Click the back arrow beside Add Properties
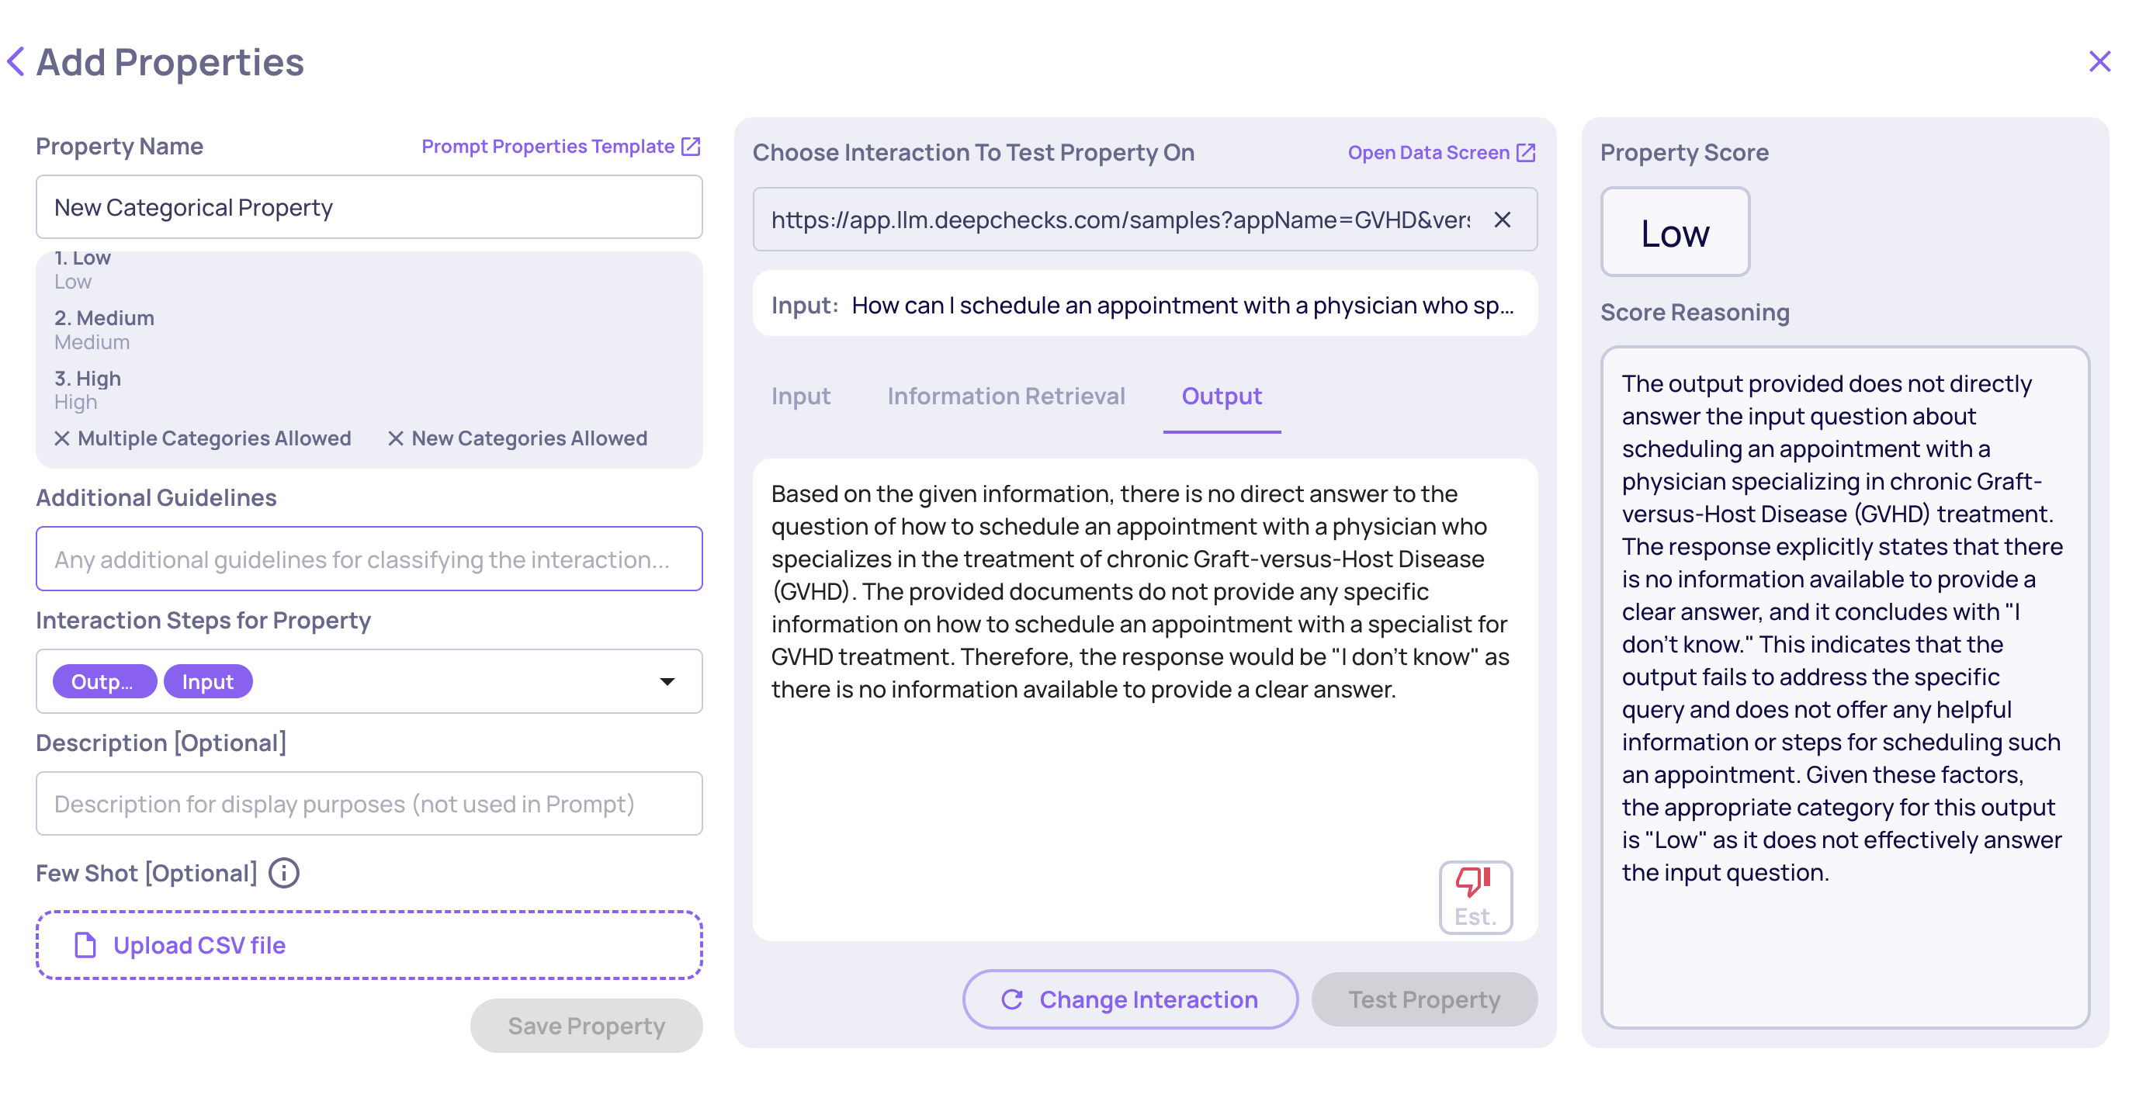 [x=16, y=61]
